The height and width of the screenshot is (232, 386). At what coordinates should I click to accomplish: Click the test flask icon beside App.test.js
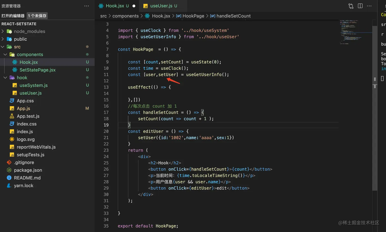[12, 116]
